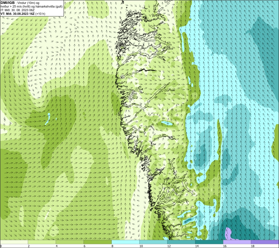Click the 'VT: Mið. 30.08.2023 16Z' valid time
The height and width of the screenshot is (248, 279).
point(18,14)
